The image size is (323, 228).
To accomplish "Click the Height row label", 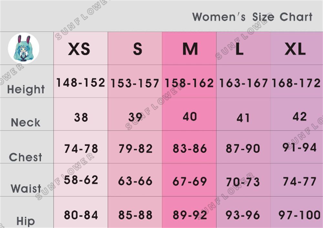I will click(x=26, y=89).
